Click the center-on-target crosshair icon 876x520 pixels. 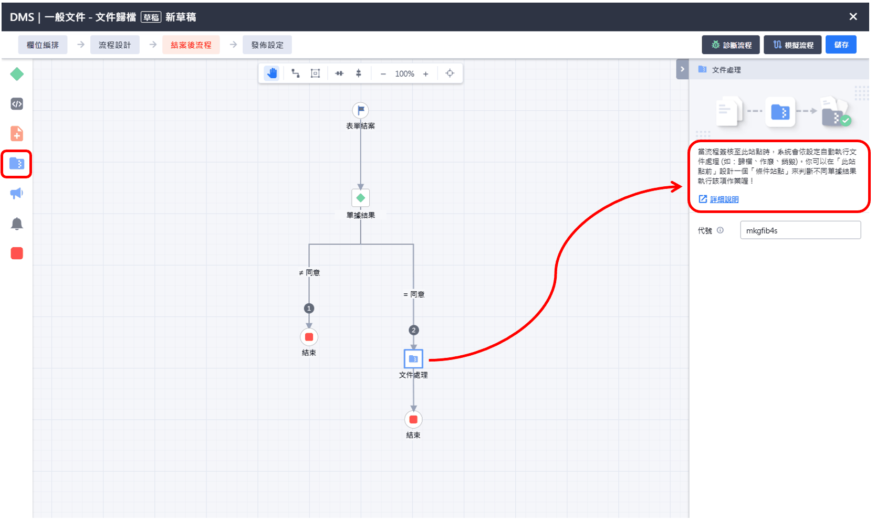(450, 73)
